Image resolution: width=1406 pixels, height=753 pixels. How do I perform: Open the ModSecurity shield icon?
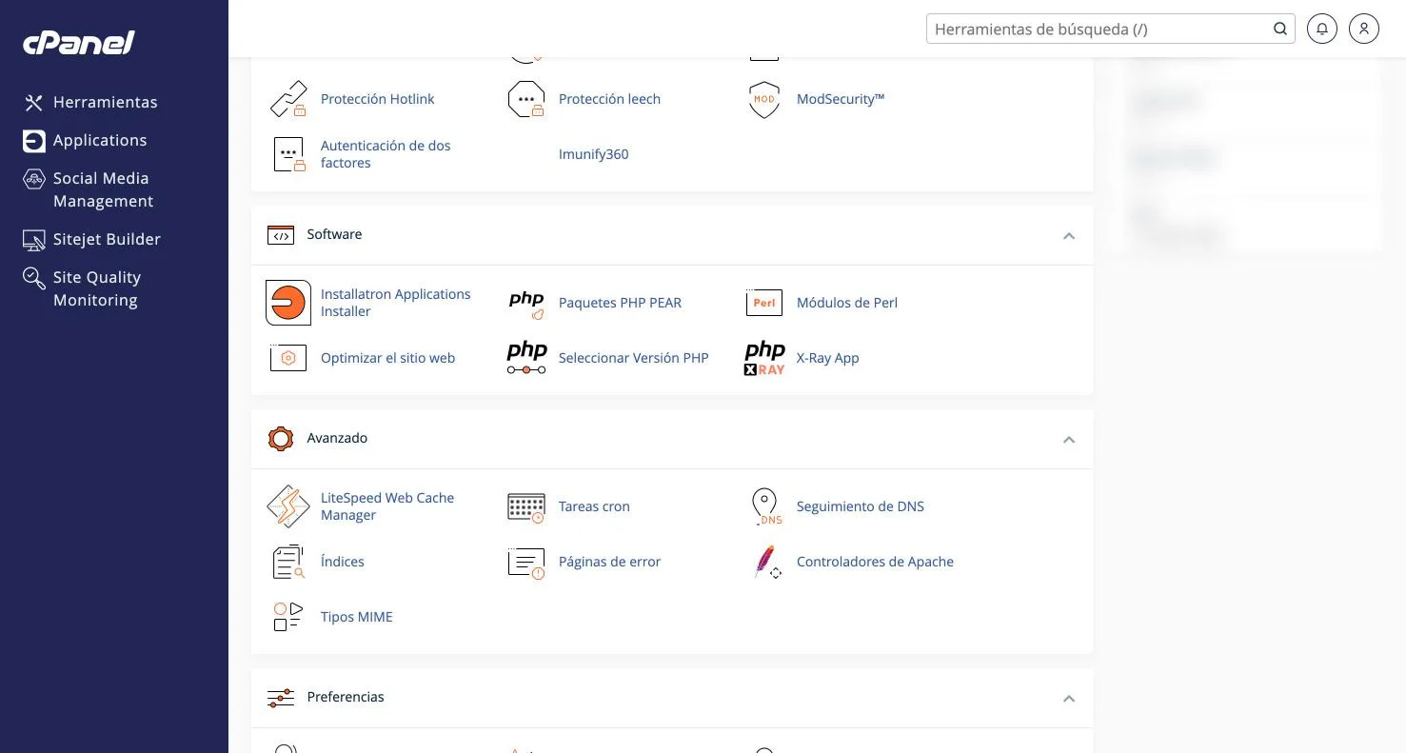(764, 99)
